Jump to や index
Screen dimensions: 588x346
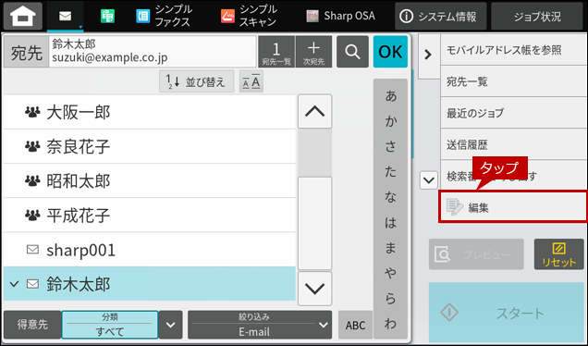[x=390, y=273]
